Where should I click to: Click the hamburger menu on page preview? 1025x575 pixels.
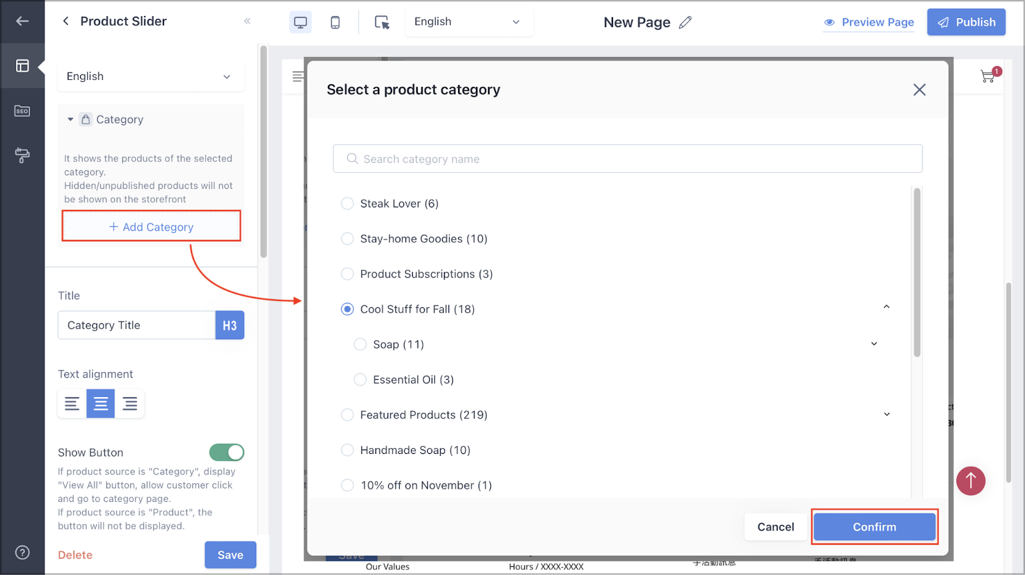(298, 76)
